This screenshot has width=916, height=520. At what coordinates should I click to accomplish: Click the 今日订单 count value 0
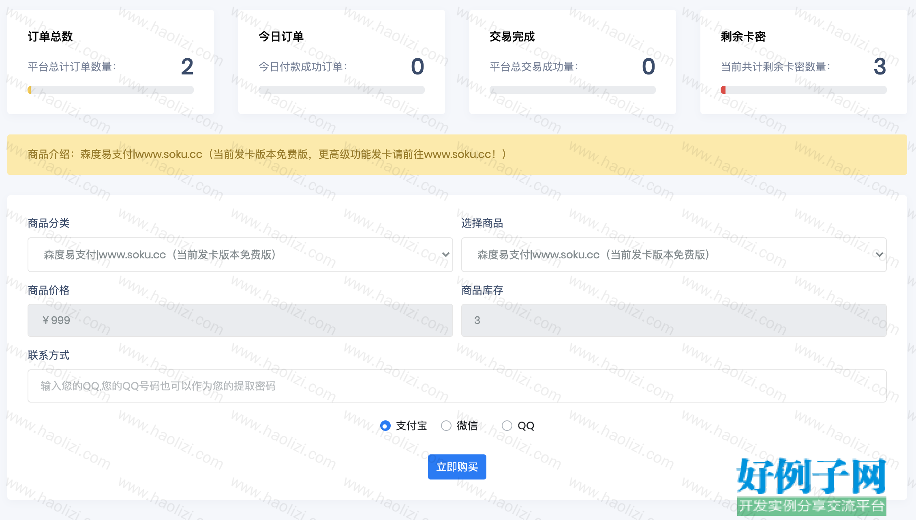(417, 66)
